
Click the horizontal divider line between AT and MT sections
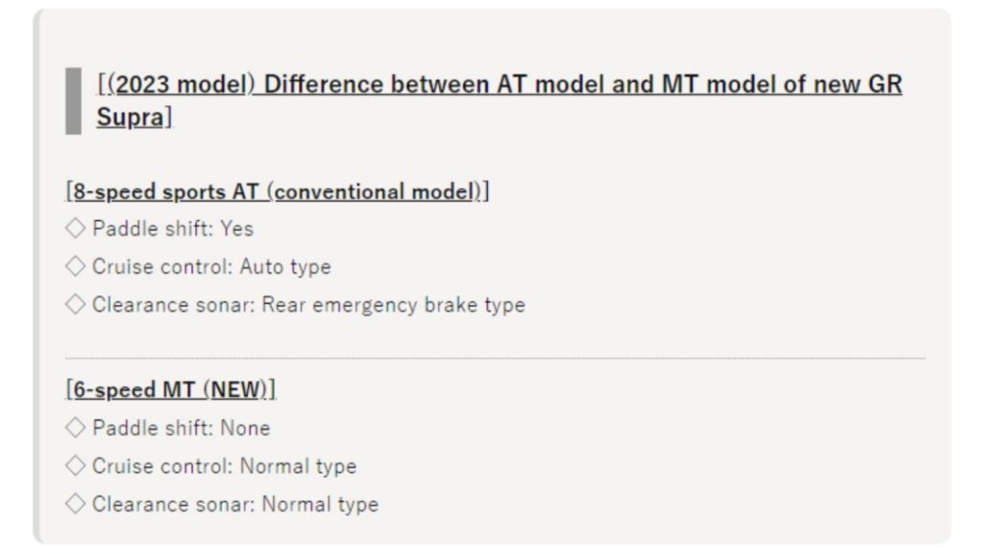pos(495,358)
